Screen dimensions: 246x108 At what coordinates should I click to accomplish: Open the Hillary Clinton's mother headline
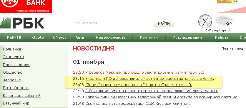pos(138,104)
